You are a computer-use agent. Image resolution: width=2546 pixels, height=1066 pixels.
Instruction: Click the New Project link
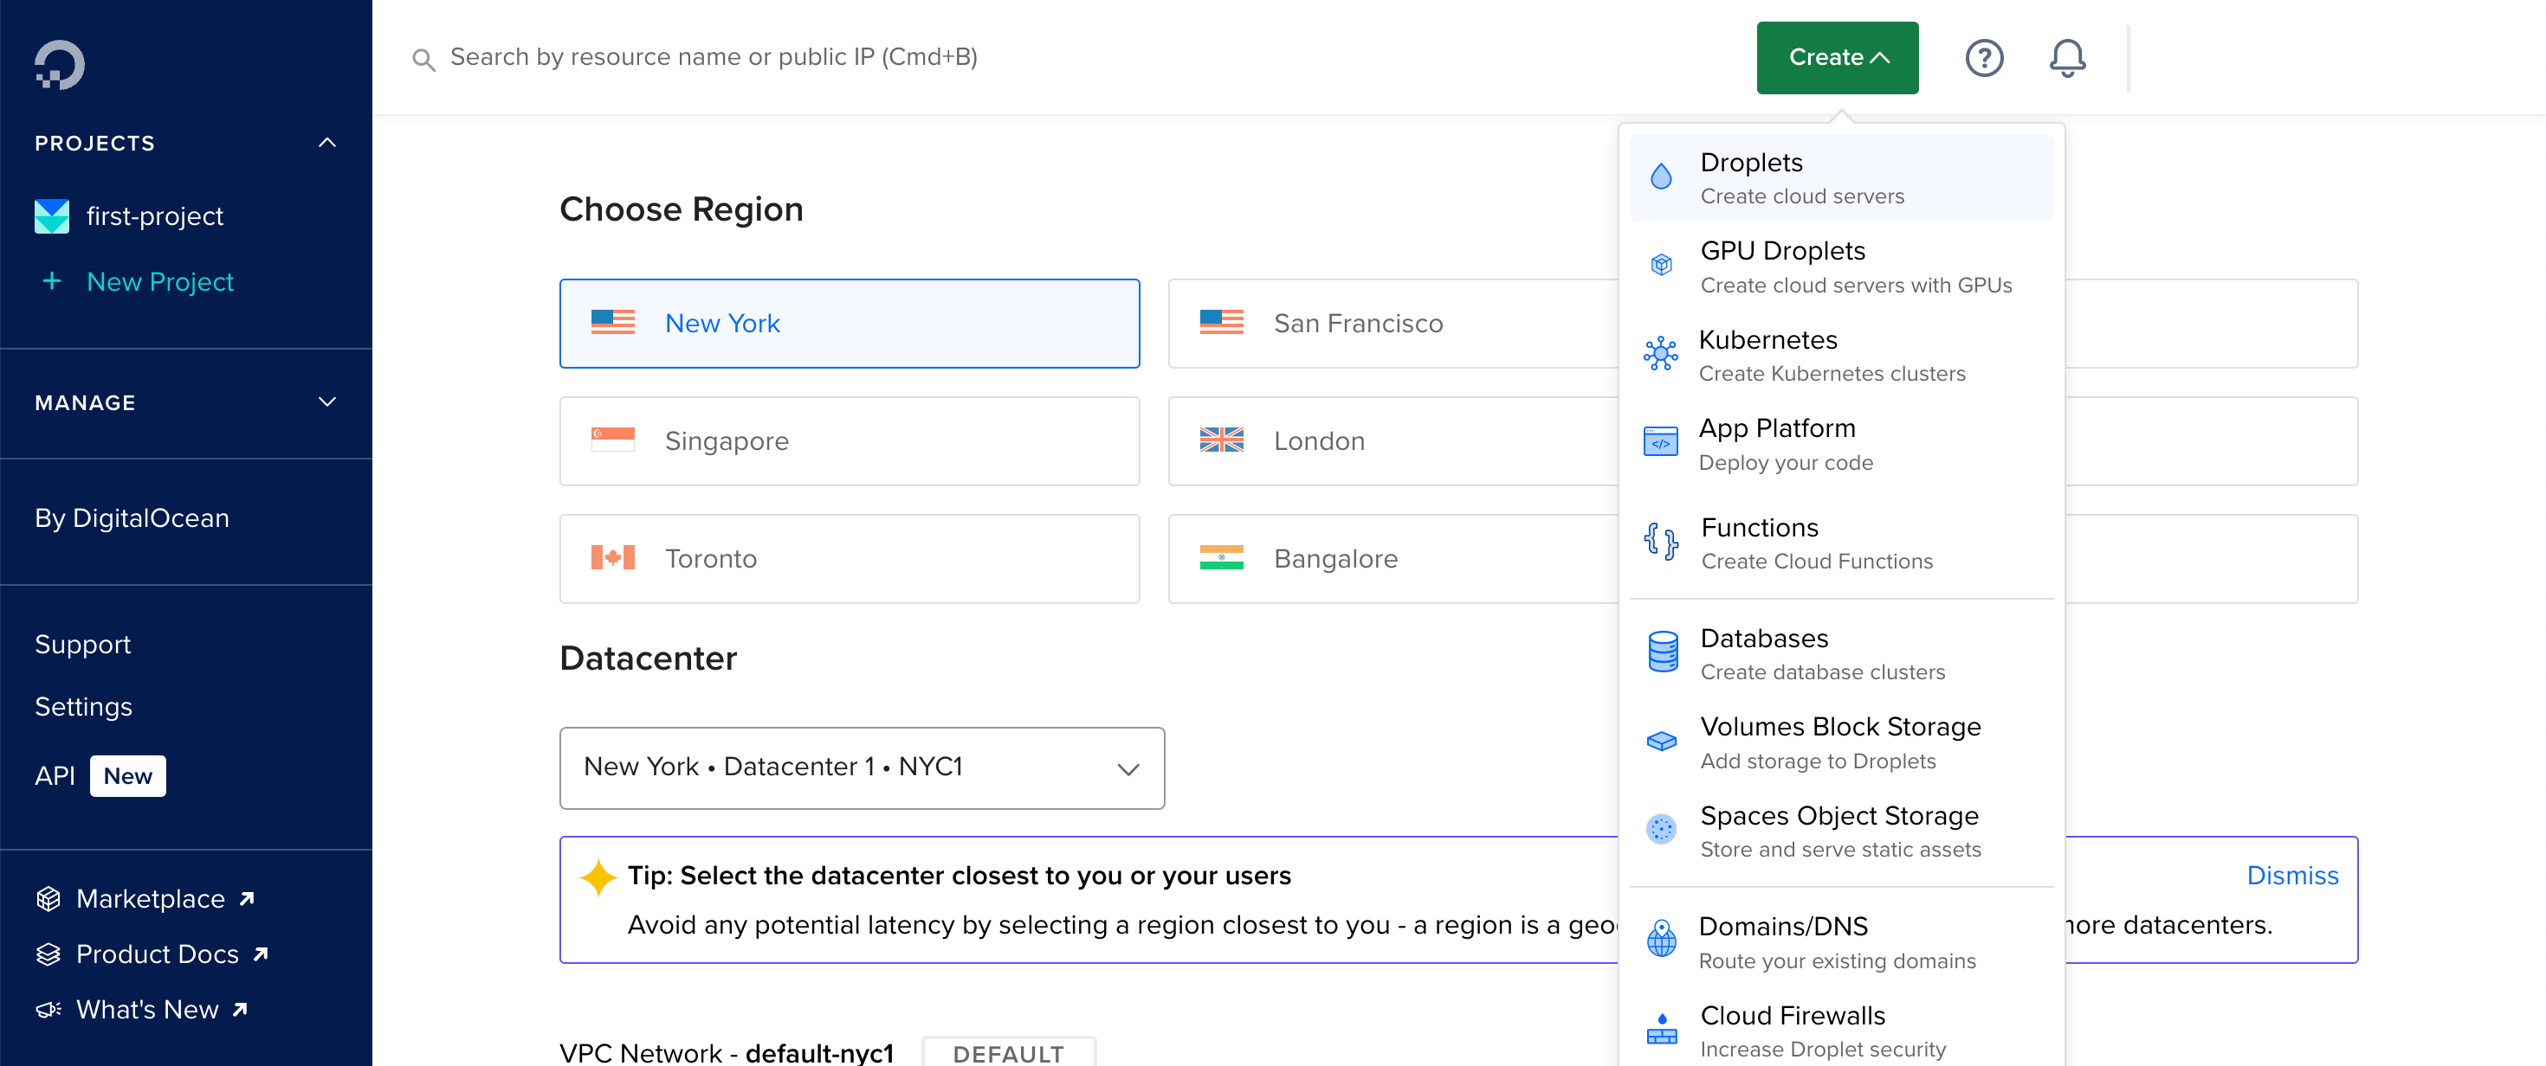pos(160,283)
